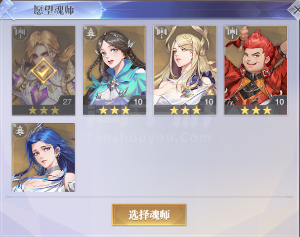The image size is (300, 237).
Task: Click the 选择魂师 confirm button
Action: (149, 215)
